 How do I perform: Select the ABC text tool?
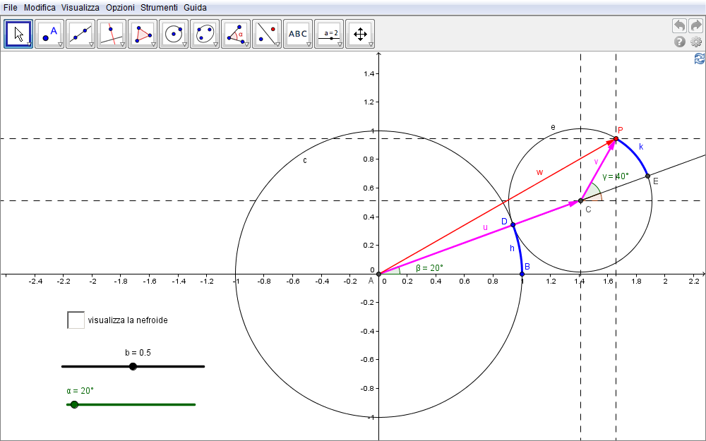[298, 33]
